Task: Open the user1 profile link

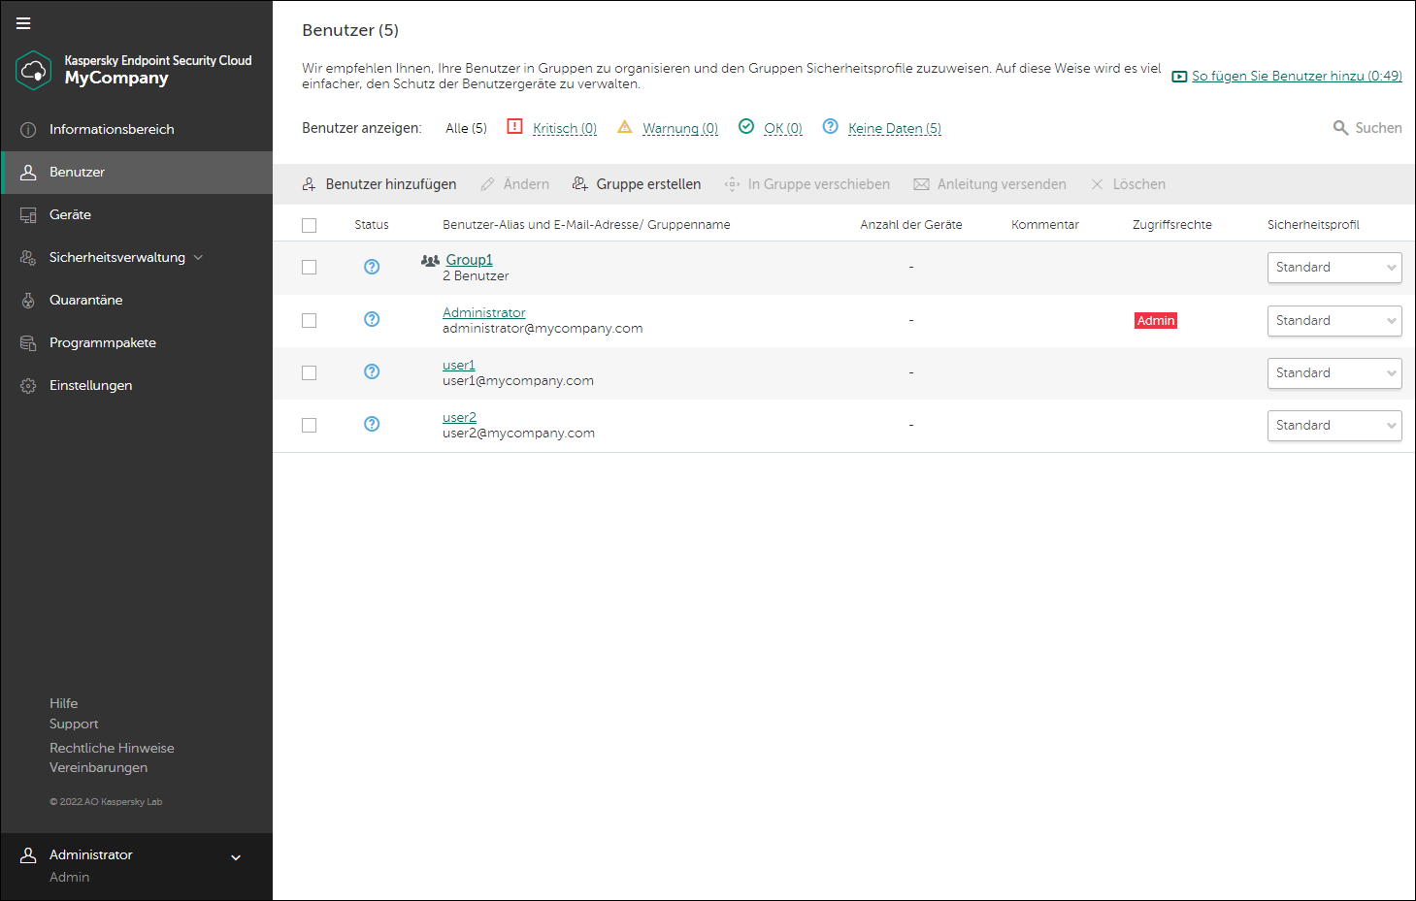Action: [459, 365]
